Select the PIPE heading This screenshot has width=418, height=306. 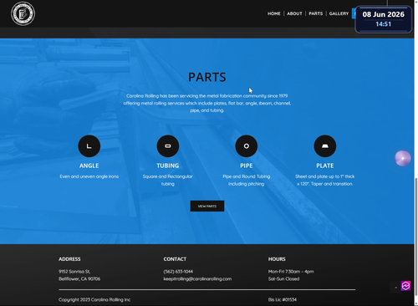click(247, 166)
